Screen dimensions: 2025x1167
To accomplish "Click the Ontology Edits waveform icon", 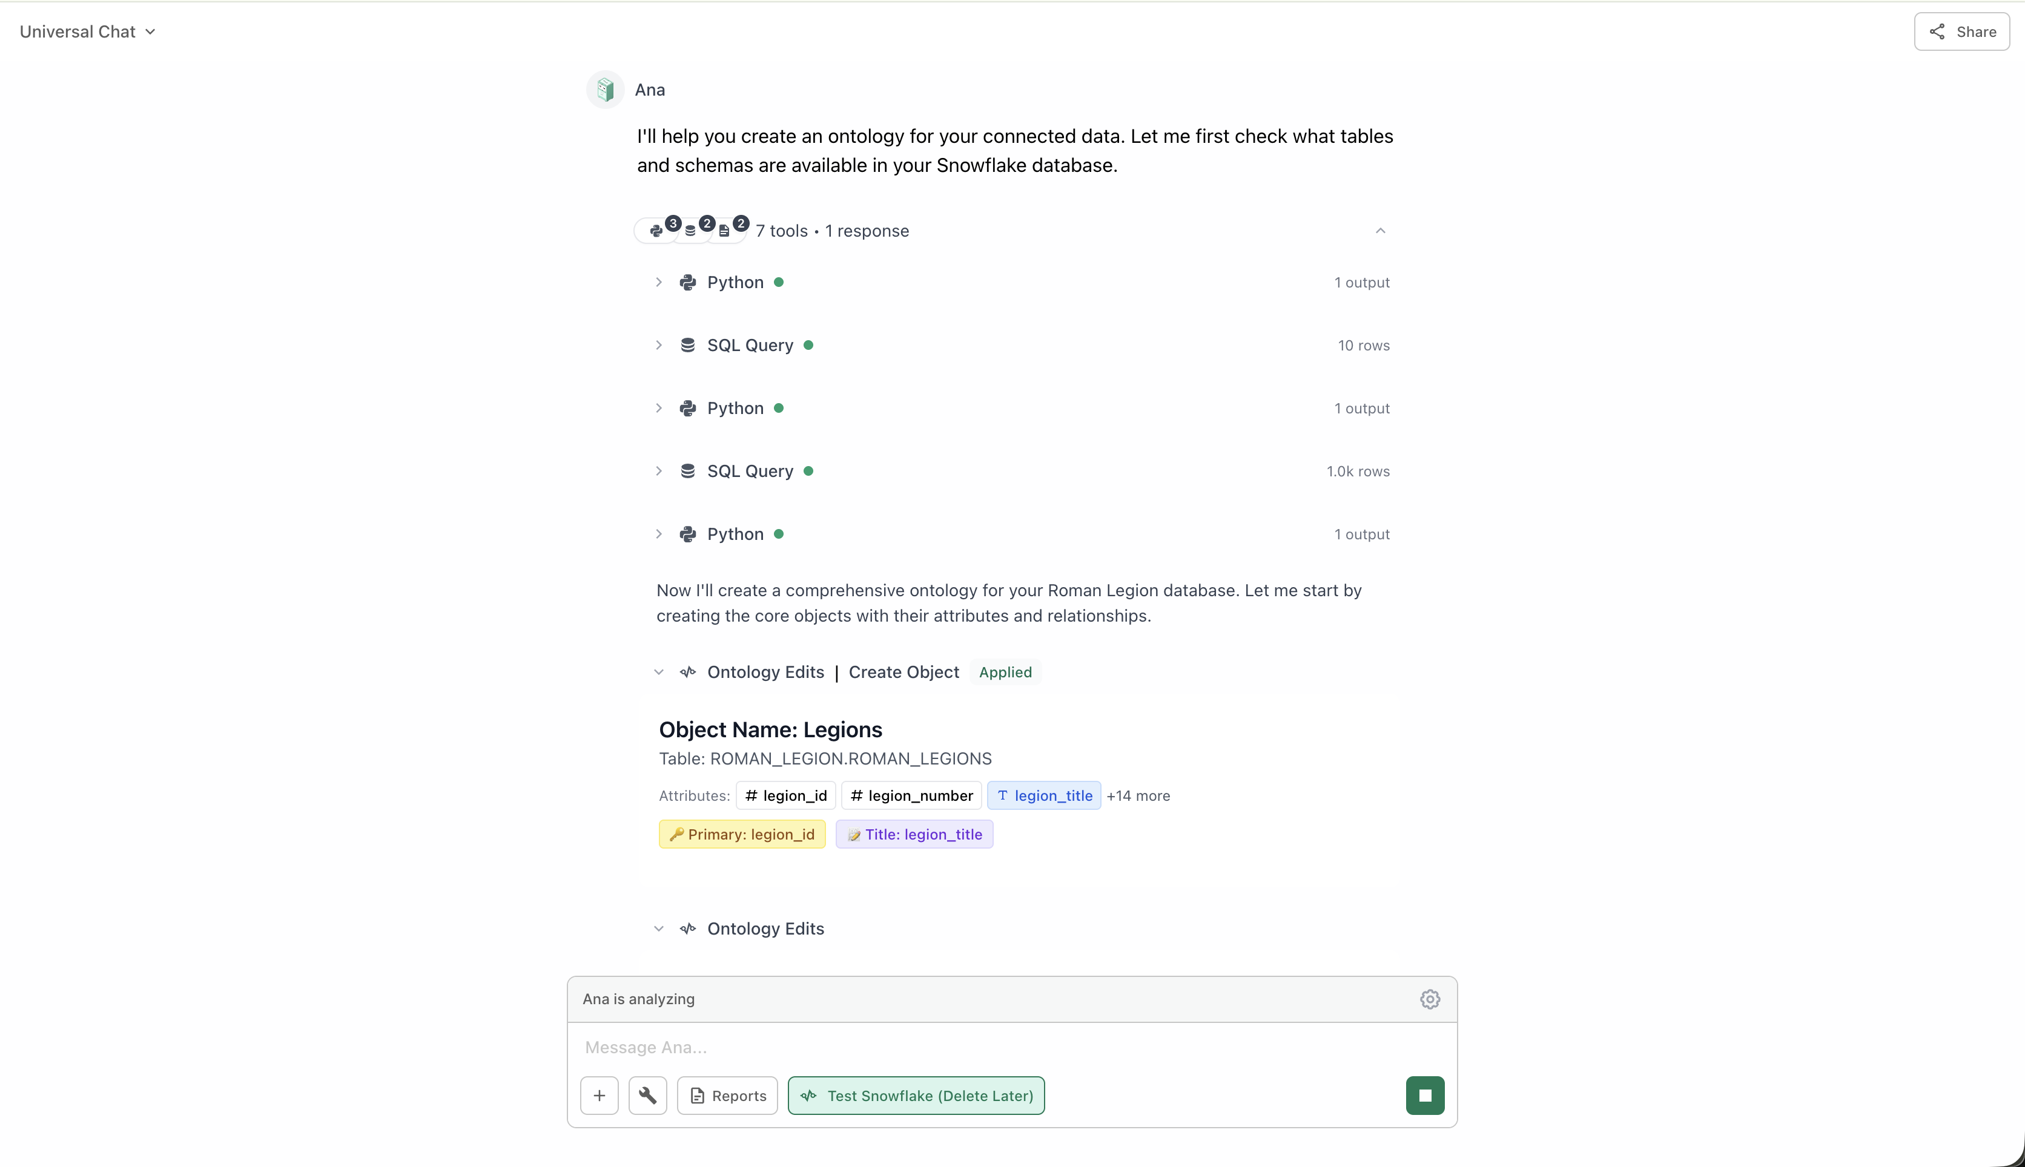I will click(x=688, y=672).
